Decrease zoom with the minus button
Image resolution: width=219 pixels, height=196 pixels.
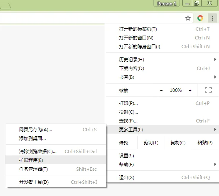[161, 90]
